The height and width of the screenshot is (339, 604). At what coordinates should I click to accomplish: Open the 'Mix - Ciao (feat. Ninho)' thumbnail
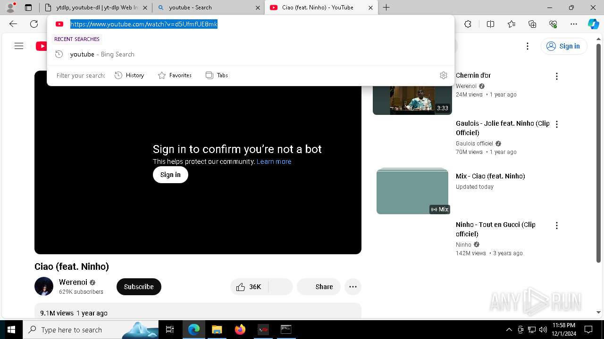coord(412,191)
